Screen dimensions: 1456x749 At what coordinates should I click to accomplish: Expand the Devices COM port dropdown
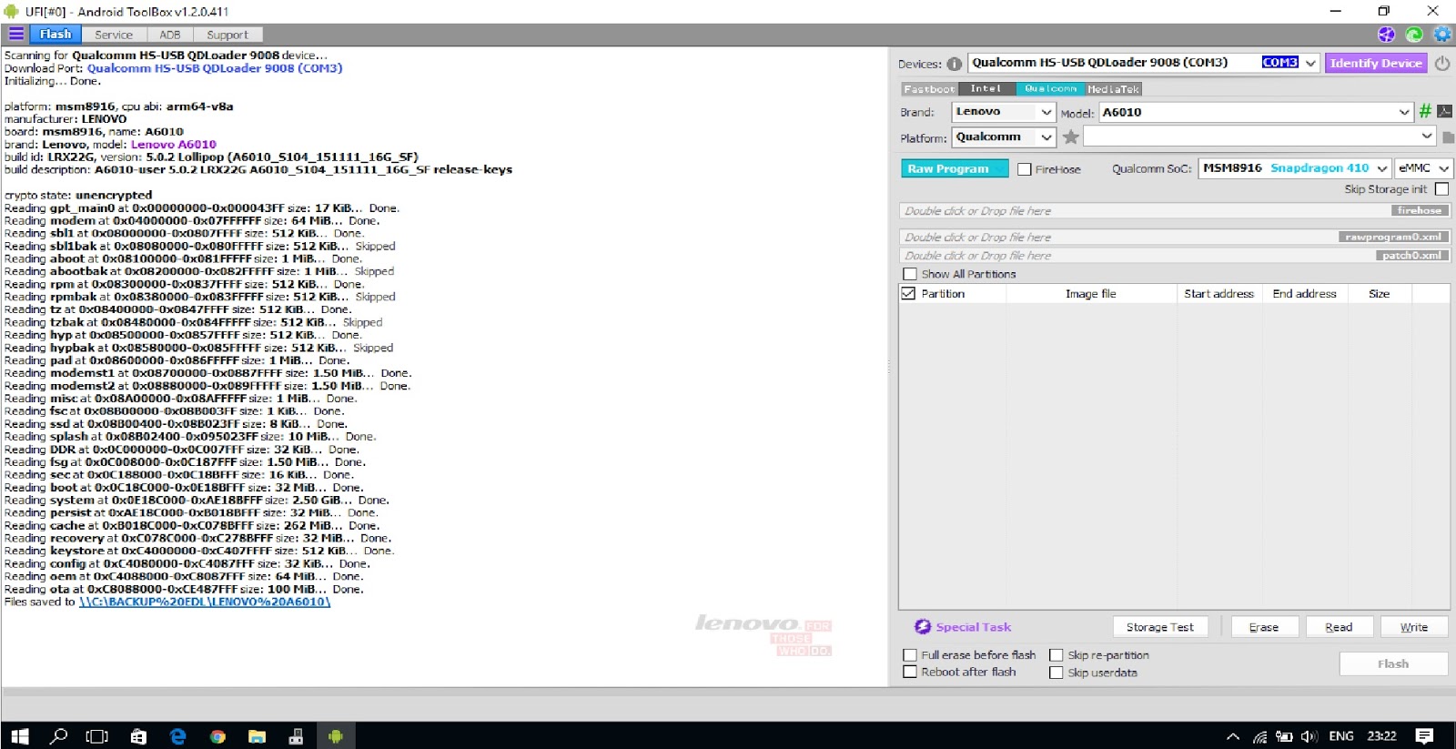(x=1310, y=63)
